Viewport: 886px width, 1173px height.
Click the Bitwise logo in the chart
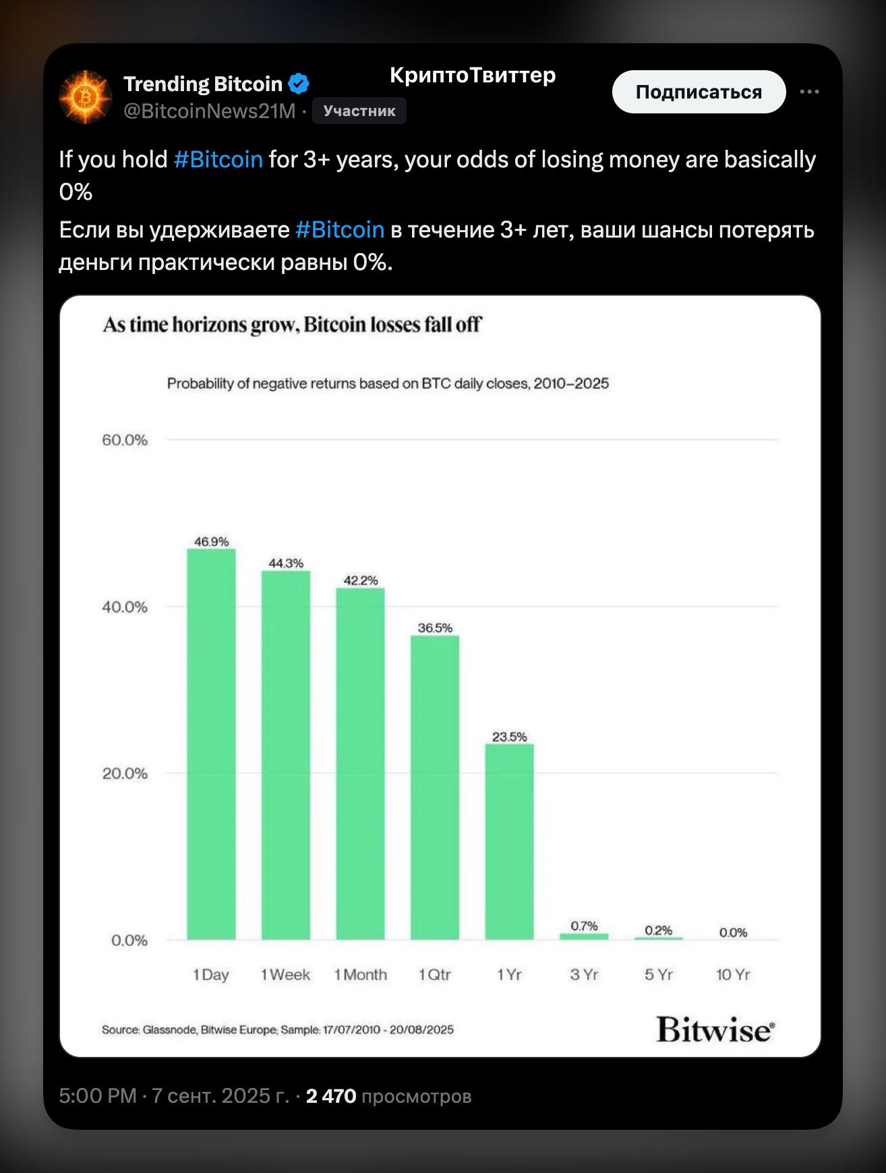tap(715, 1030)
